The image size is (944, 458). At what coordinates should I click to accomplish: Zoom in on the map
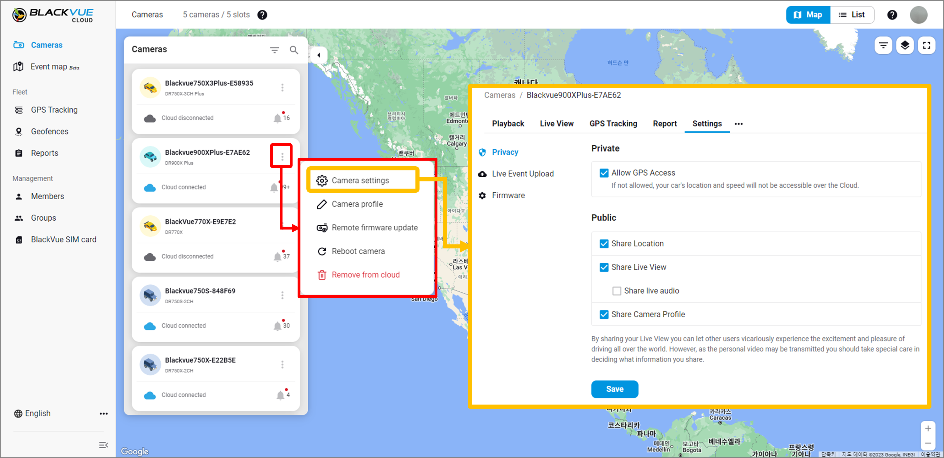click(x=928, y=428)
